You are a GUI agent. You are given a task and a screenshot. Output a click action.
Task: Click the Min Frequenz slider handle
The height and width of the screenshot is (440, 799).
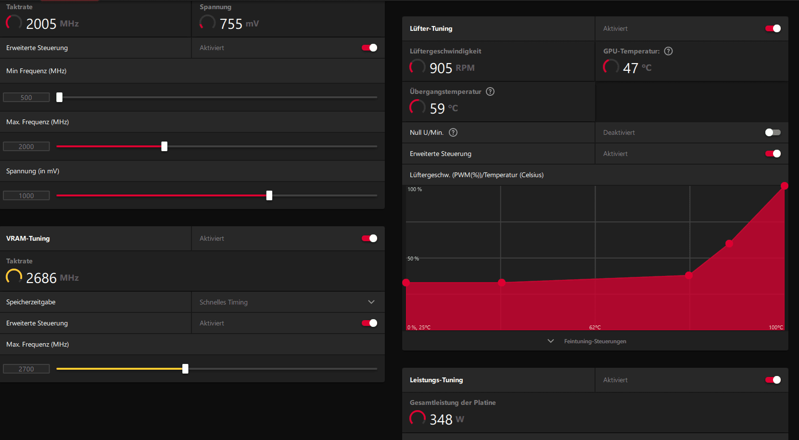click(59, 97)
